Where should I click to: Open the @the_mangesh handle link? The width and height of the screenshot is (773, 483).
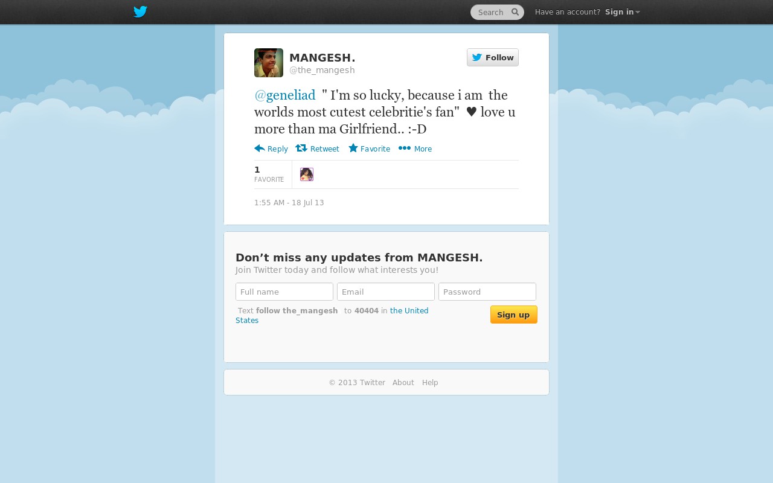(x=322, y=70)
